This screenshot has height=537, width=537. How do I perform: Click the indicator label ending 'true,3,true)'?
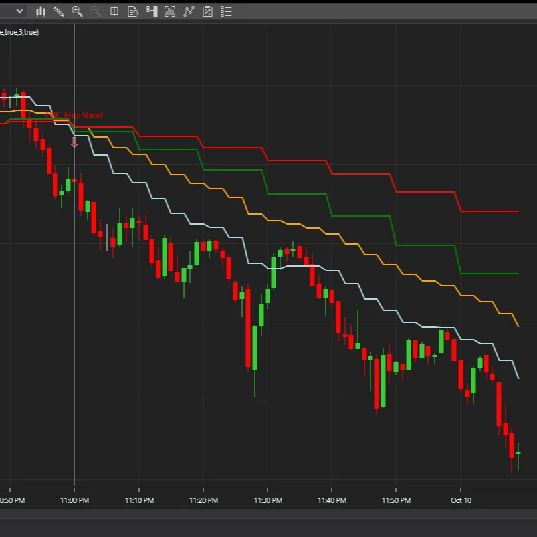point(19,32)
